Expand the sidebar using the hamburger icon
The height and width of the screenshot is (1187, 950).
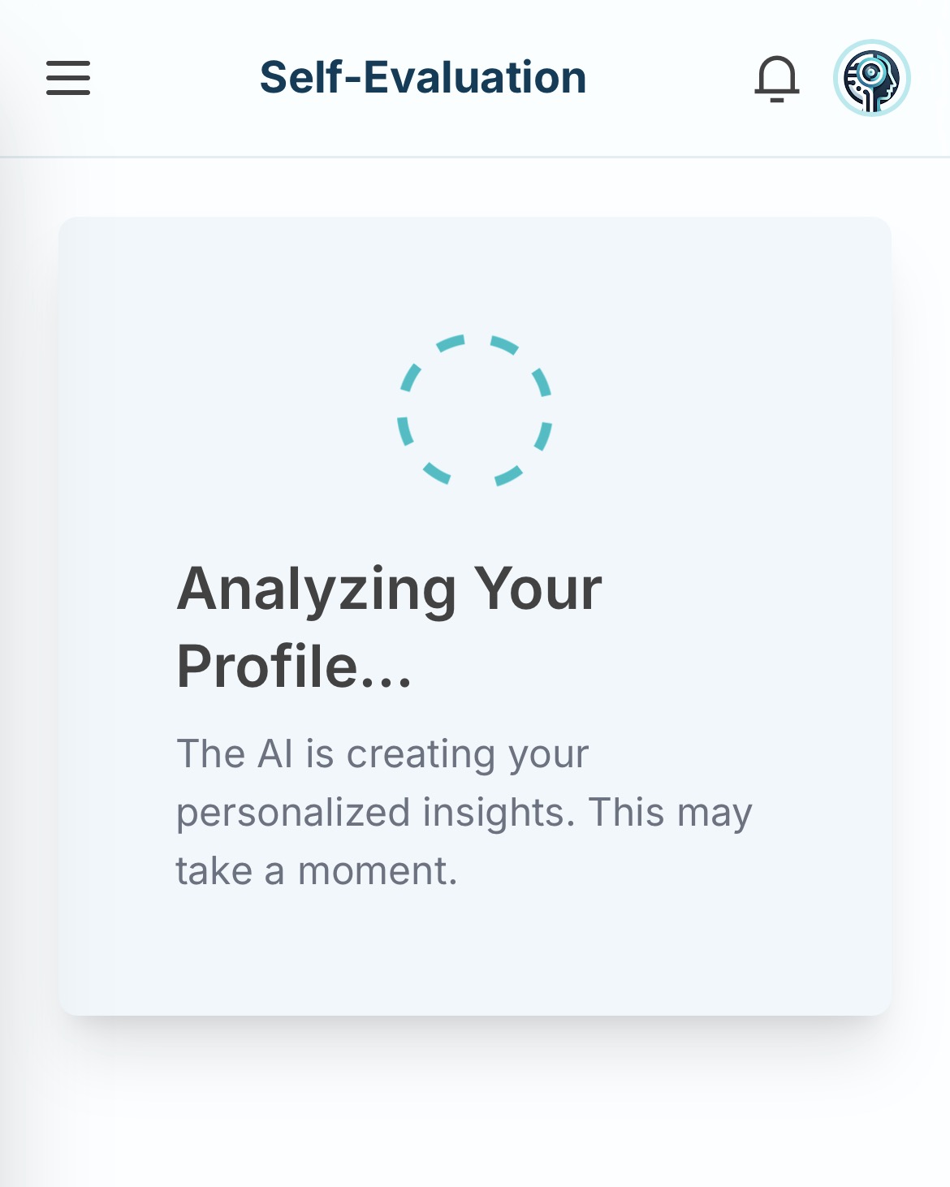click(68, 79)
